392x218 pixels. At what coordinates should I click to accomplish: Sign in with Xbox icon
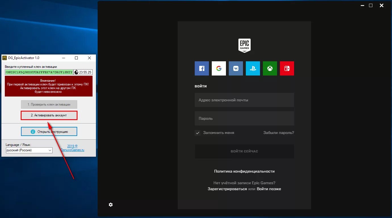click(270, 68)
